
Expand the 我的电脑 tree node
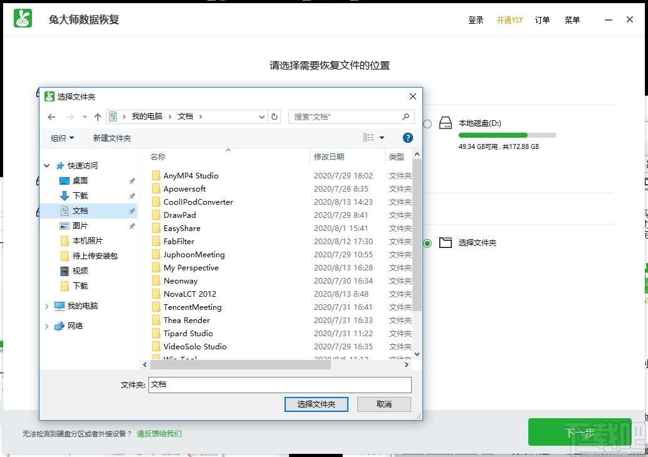point(47,306)
